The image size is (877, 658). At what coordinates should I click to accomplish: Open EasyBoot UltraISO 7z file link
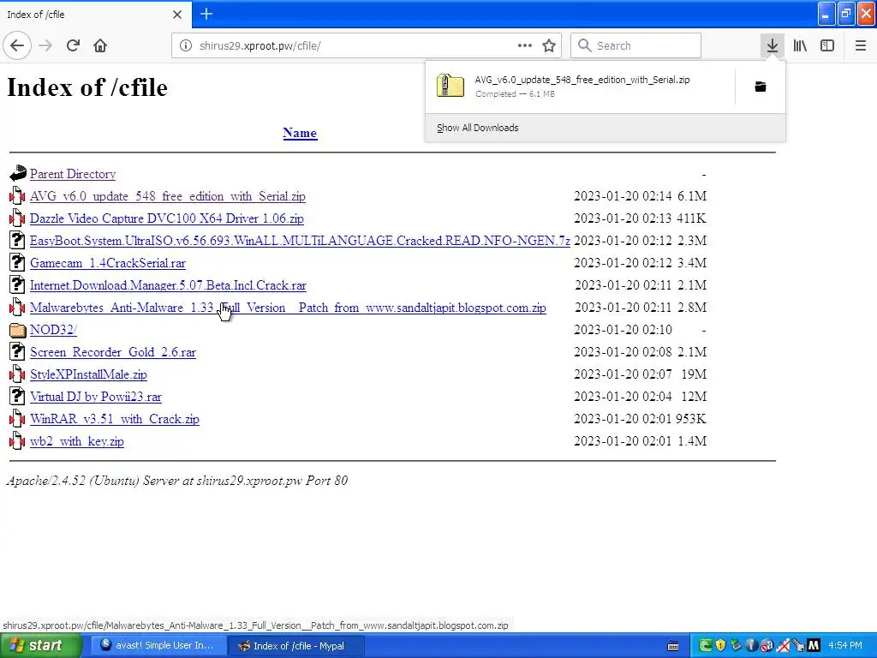point(300,241)
